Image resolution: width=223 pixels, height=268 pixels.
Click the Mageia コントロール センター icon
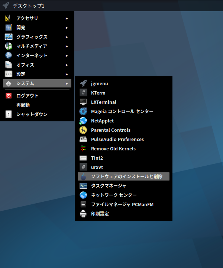[83, 111]
